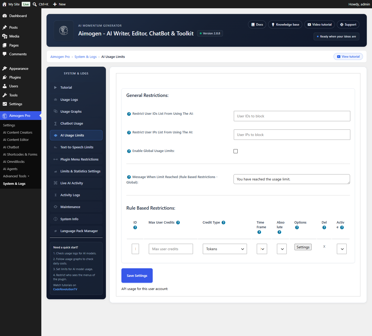Open Live AI Activity menu item
The image size is (372, 336).
tap(76, 183)
